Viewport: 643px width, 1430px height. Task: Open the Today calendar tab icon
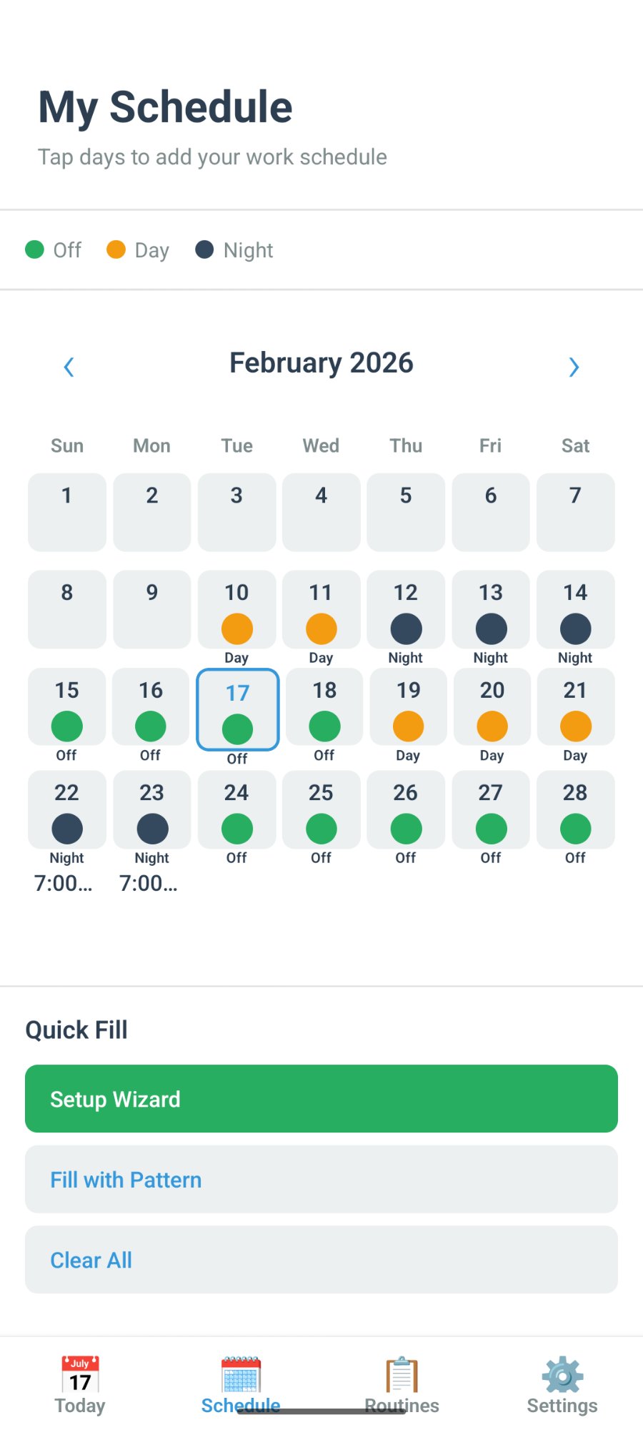tap(80, 1374)
